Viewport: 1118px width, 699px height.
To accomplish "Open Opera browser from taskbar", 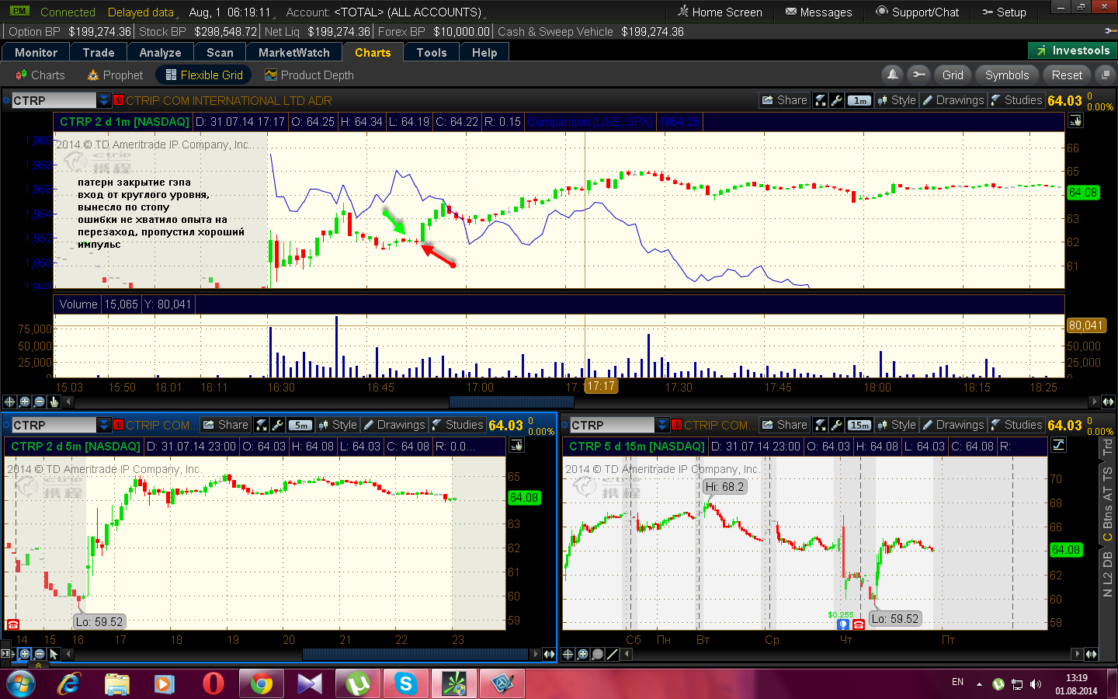I will pos(213,683).
